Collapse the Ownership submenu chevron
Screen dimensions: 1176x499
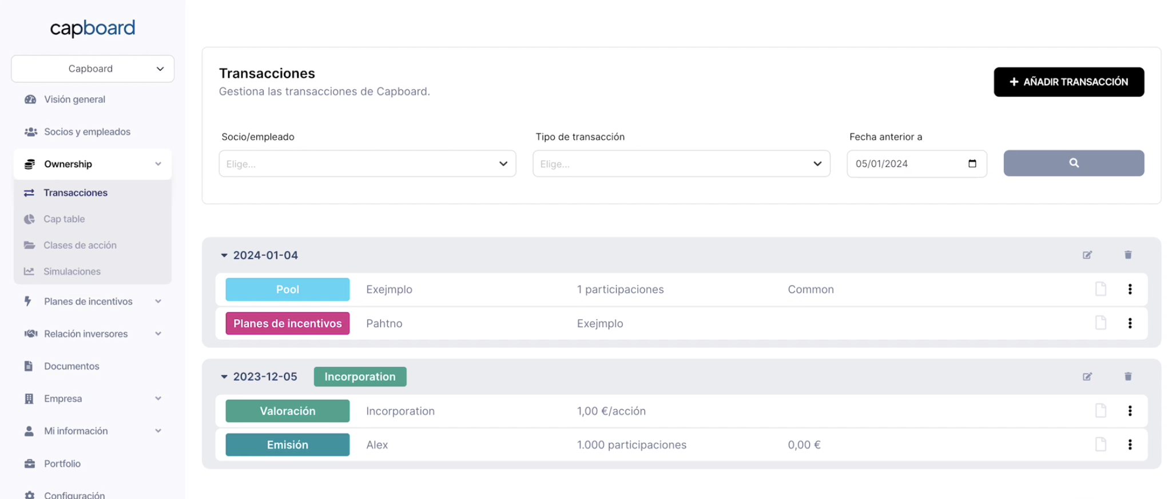(158, 164)
